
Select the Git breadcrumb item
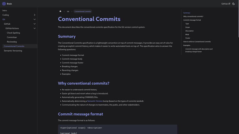coord(68,11)
